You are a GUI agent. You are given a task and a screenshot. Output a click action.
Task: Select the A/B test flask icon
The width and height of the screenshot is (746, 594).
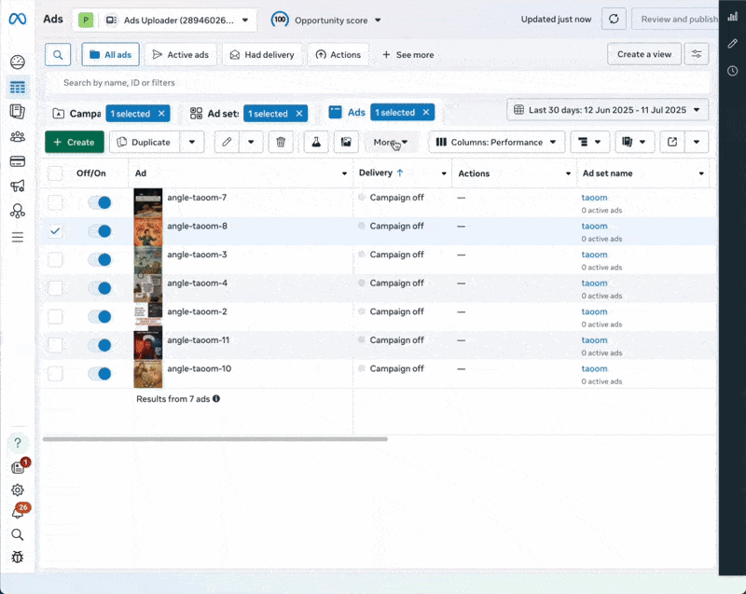coord(316,142)
